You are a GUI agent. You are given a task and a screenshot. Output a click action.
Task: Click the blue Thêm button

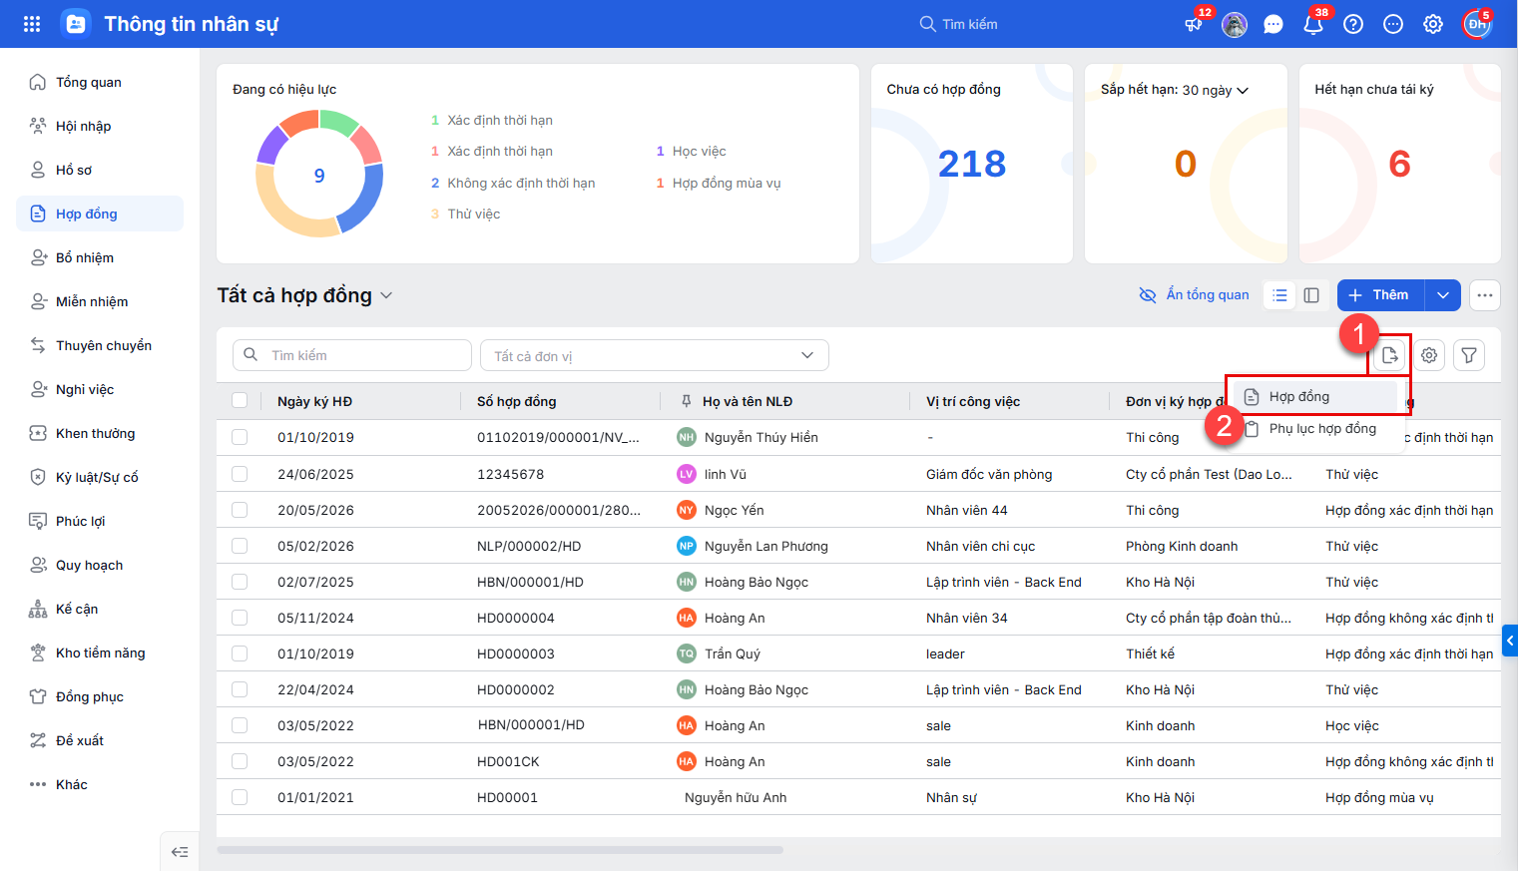click(x=1381, y=295)
